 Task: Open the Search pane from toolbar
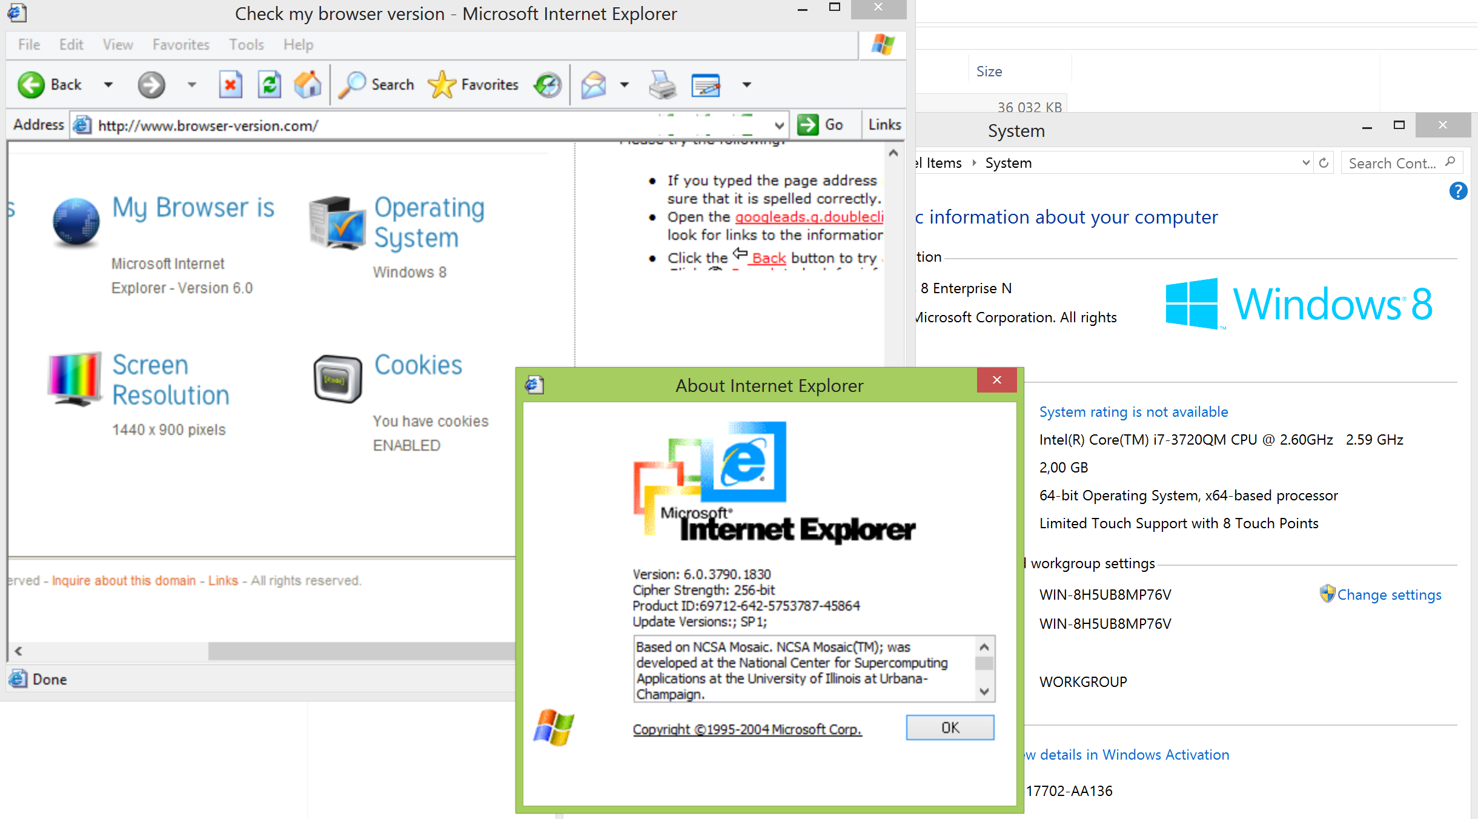point(376,85)
